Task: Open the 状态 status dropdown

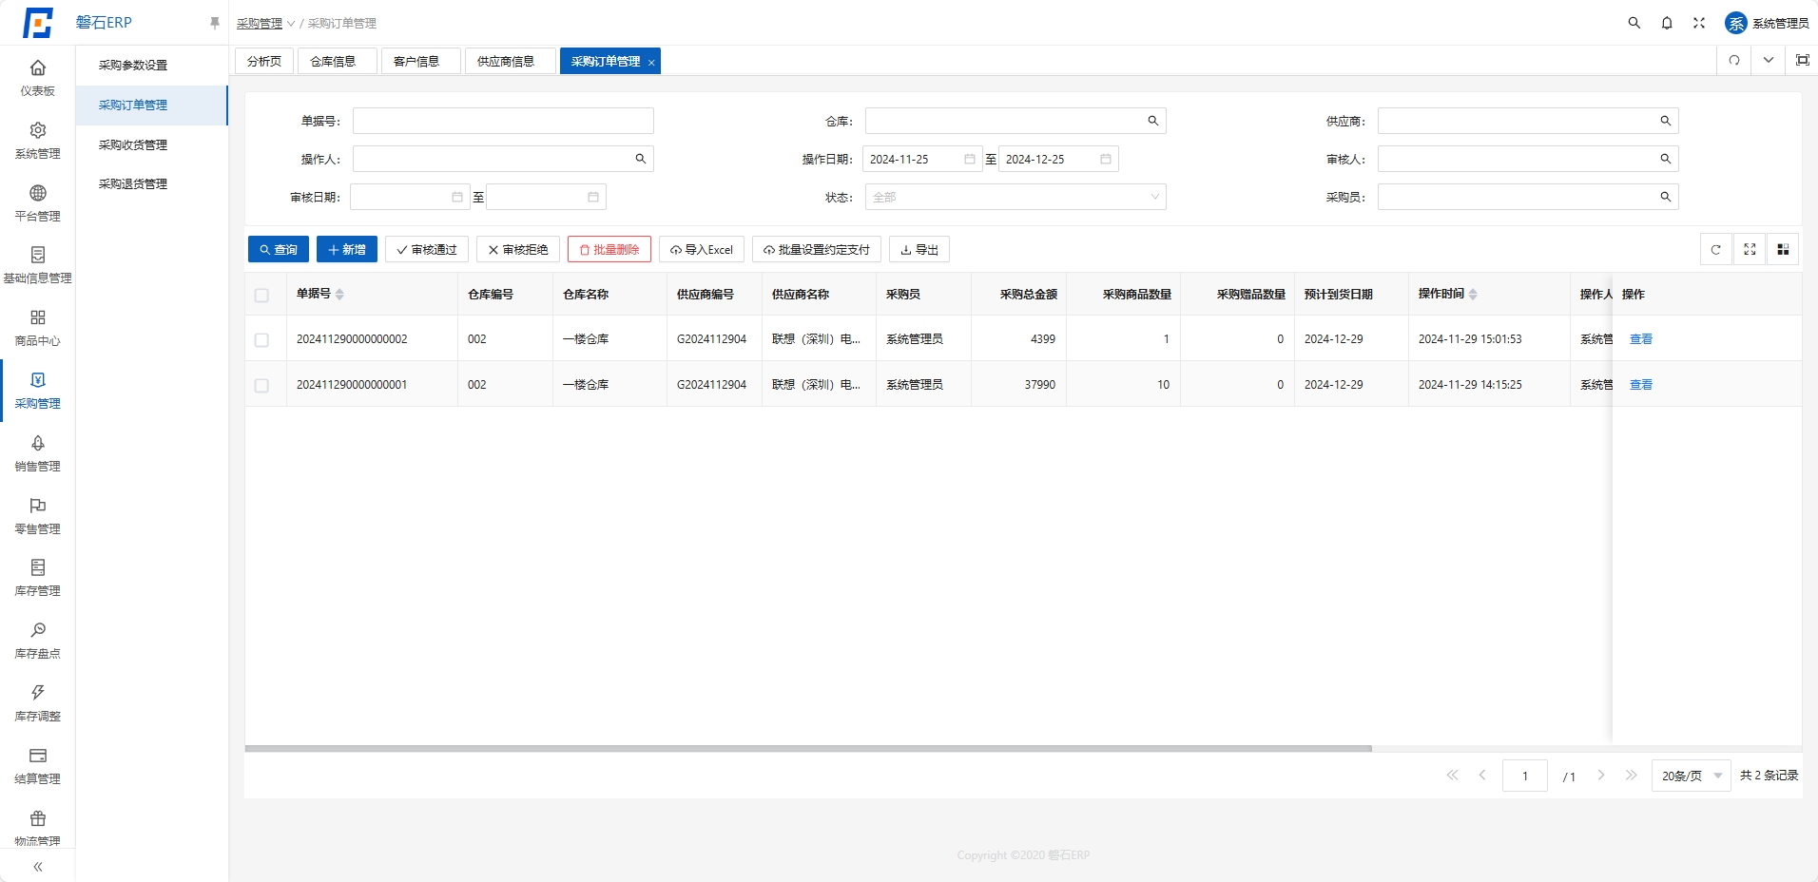Action: tap(1015, 197)
